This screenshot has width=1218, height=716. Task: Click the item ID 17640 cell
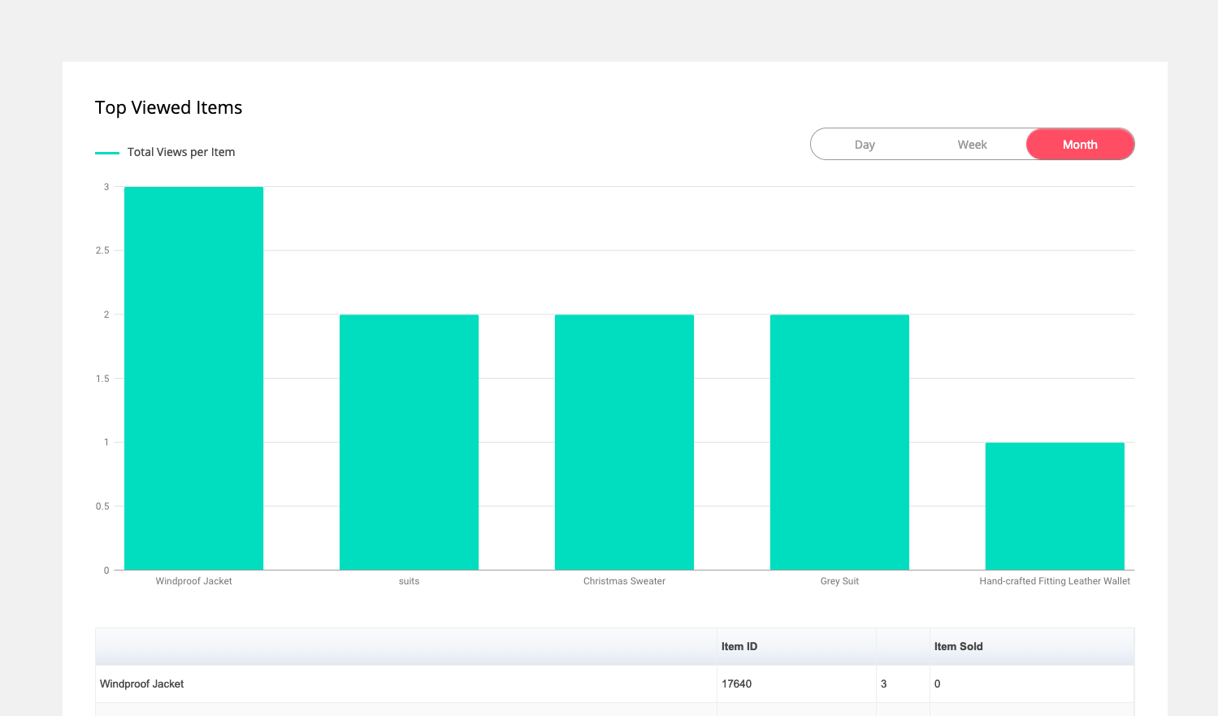pyautogui.click(x=736, y=684)
